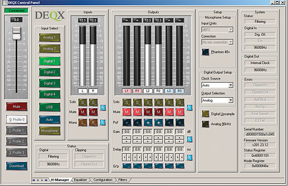
Task: Toggle the Phantom 48v switch
Action: tap(205, 52)
